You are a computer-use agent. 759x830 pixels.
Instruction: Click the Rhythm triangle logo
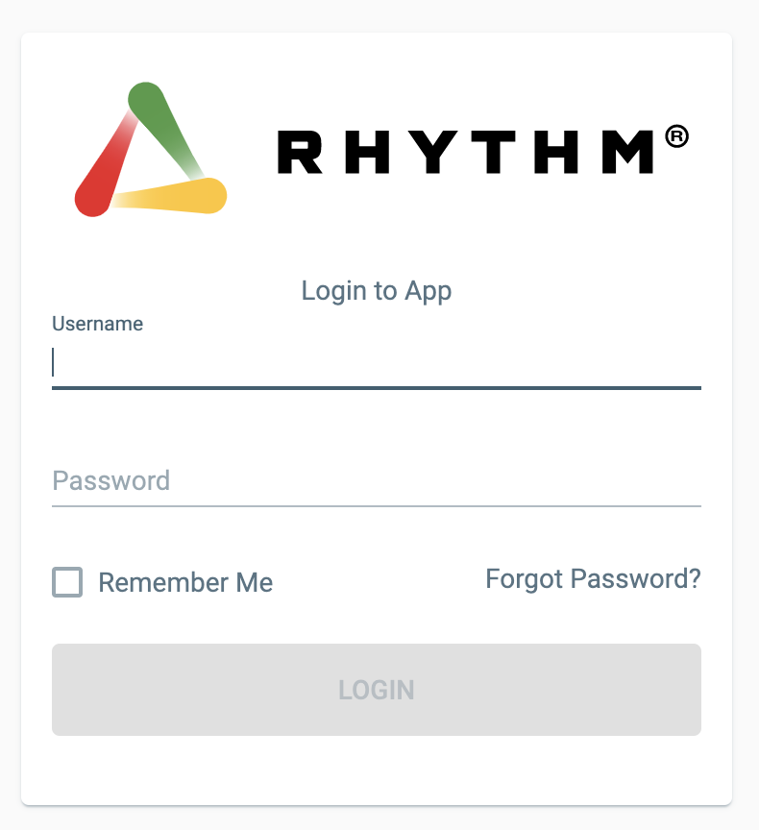149,149
